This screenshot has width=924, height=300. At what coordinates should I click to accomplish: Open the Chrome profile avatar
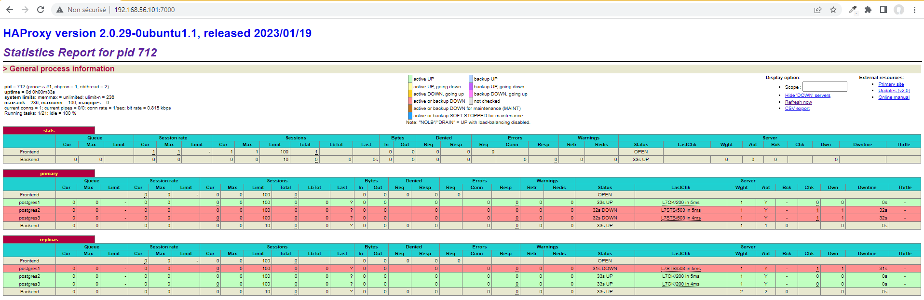(899, 10)
